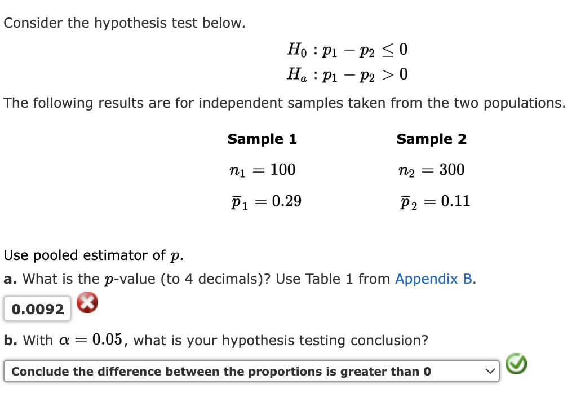
Task: Select the grading checkmark next to the dropdown
Action: [517, 364]
